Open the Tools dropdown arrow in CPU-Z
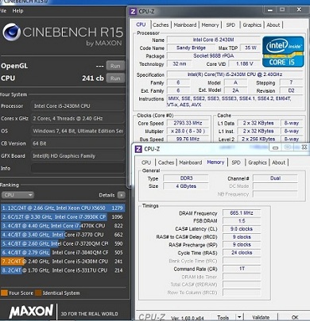This screenshot has width=310, height=321. pos(239,317)
